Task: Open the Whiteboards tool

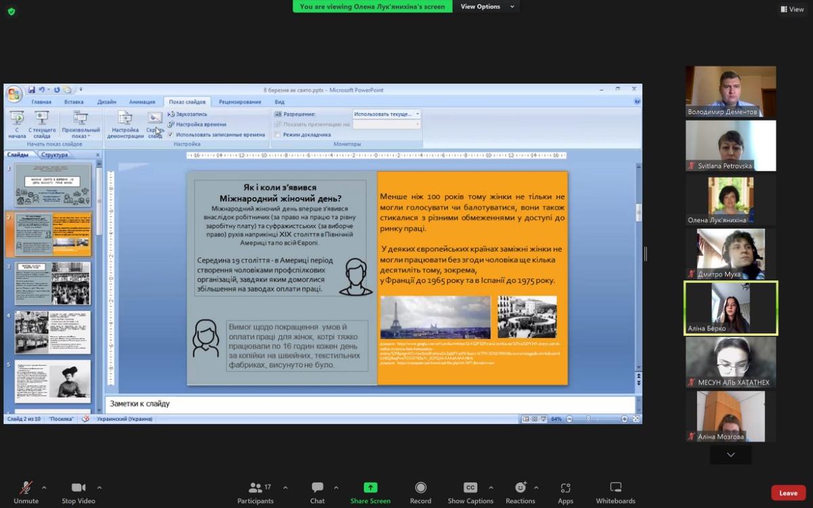Action: tap(615, 488)
